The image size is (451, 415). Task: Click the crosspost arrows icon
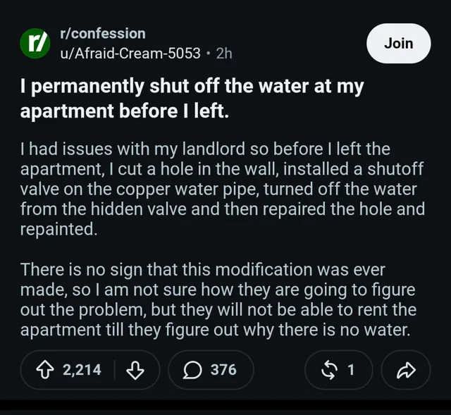pyautogui.click(x=329, y=370)
